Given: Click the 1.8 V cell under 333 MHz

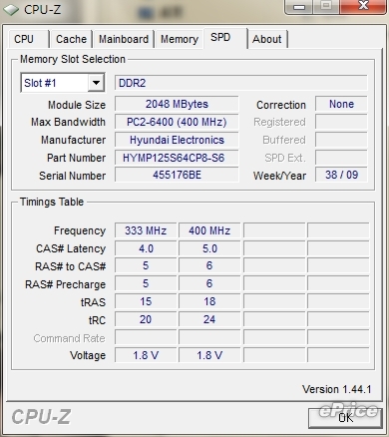Looking at the screenshot, I should coord(146,355).
